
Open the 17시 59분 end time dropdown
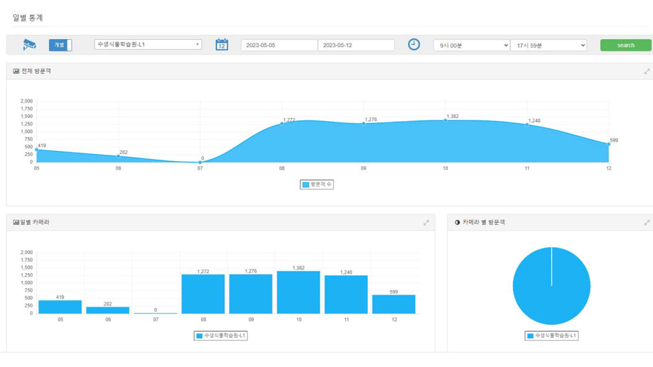click(x=548, y=45)
